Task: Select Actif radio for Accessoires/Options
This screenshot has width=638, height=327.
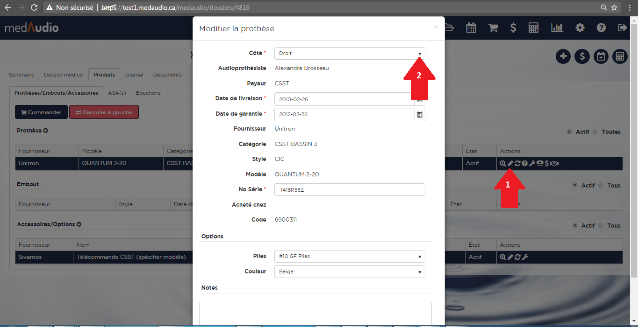Action: point(575,225)
